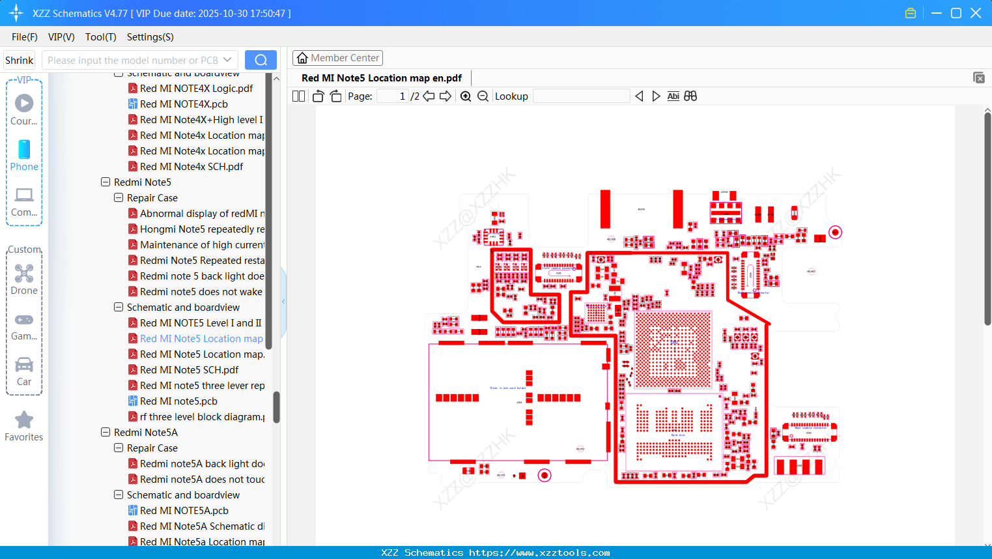The width and height of the screenshot is (992, 559).
Task: Go to the next PDF page
Action: [x=446, y=96]
